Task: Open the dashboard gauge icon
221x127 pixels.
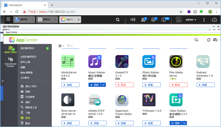Action: [x=214, y=20]
